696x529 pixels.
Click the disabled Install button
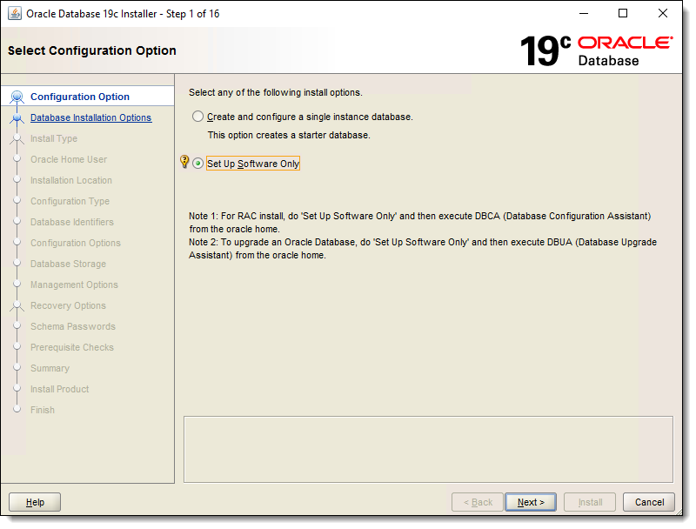pos(589,502)
